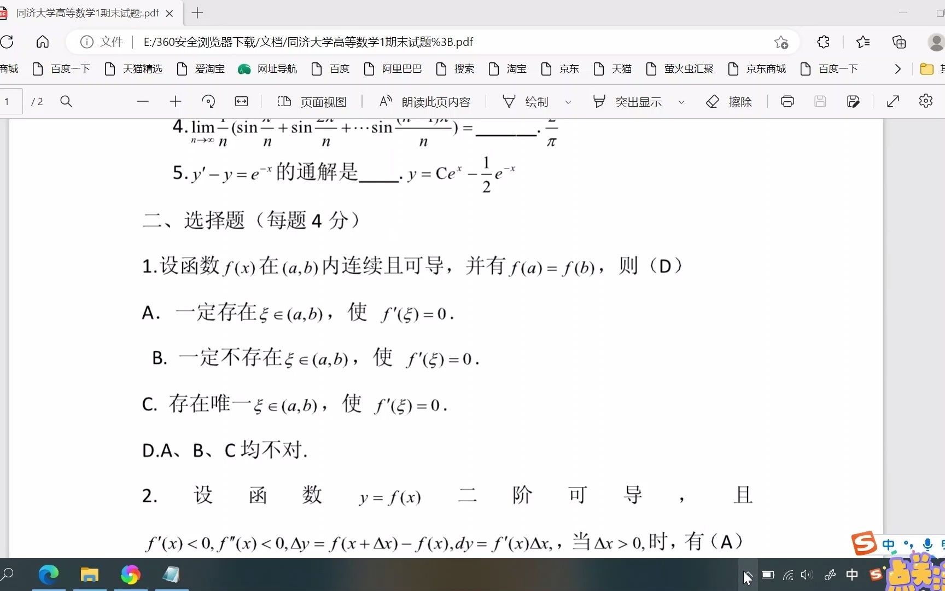This screenshot has width=945, height=591.
Task: Open the notepad app on the taskbar
Action: tap(171, 575)
